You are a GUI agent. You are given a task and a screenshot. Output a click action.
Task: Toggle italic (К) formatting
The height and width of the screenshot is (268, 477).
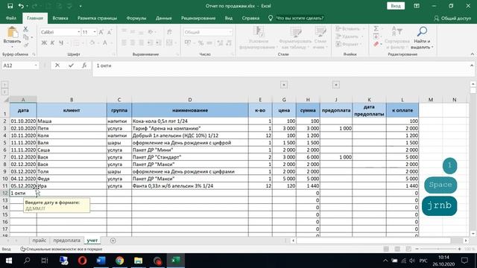(x=52, y=43)
